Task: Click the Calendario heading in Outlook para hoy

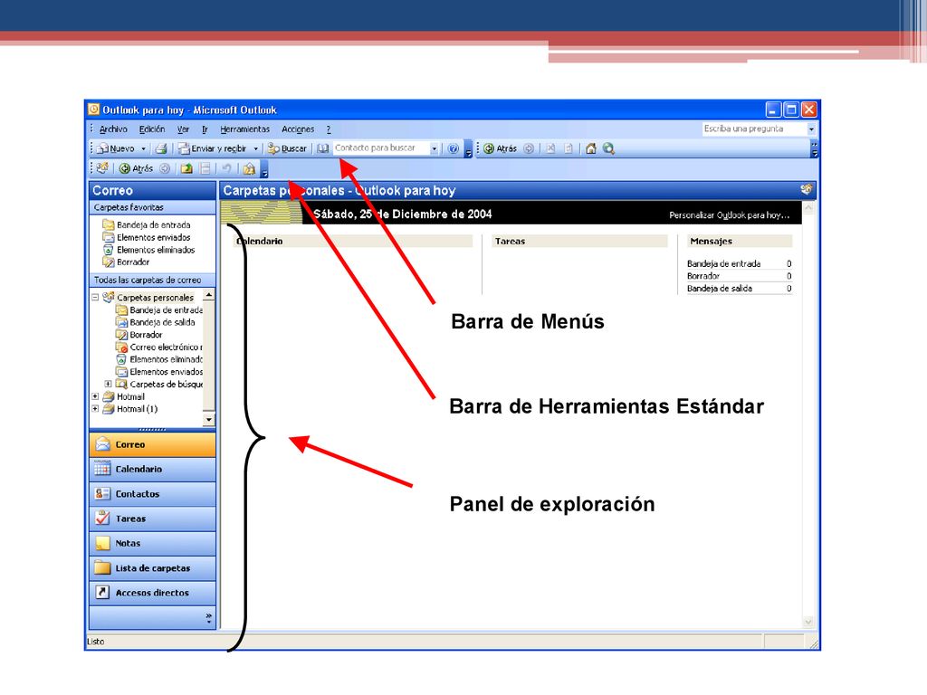Action: click(x=260, y=241)
